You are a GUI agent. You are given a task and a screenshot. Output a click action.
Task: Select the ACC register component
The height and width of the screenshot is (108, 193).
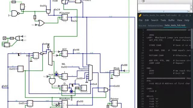tap(65, 54)
